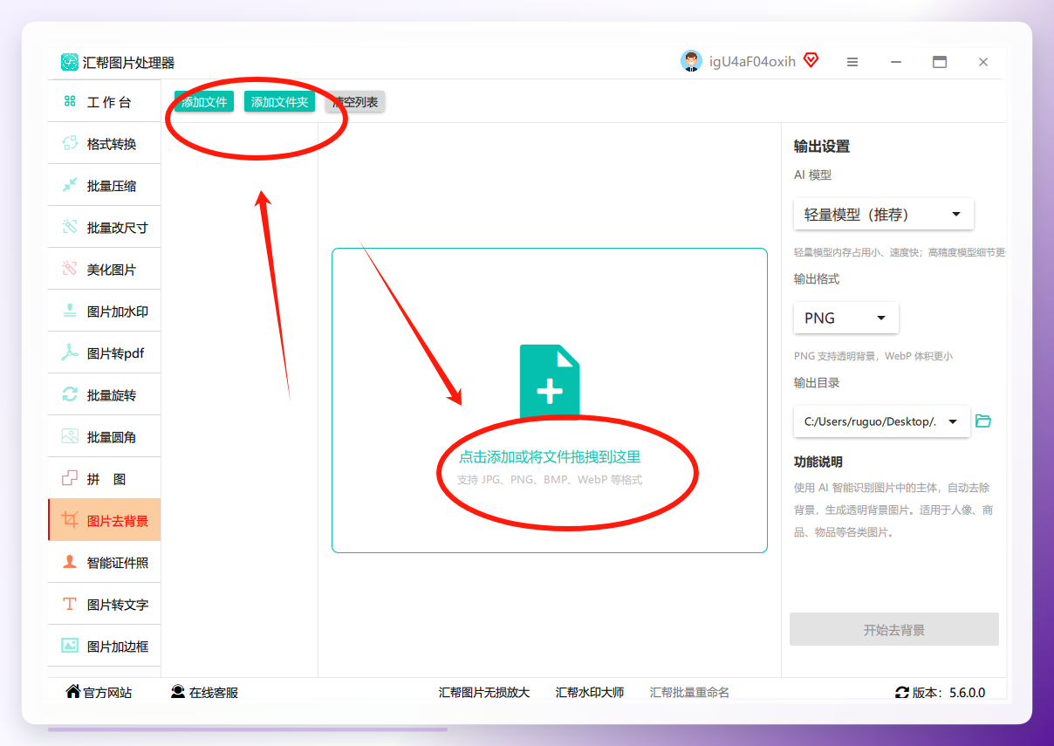This screenshot has width=1054, height=746.
Task: Open the 图片加水印 watermark icon
Action: click(70, 311)
